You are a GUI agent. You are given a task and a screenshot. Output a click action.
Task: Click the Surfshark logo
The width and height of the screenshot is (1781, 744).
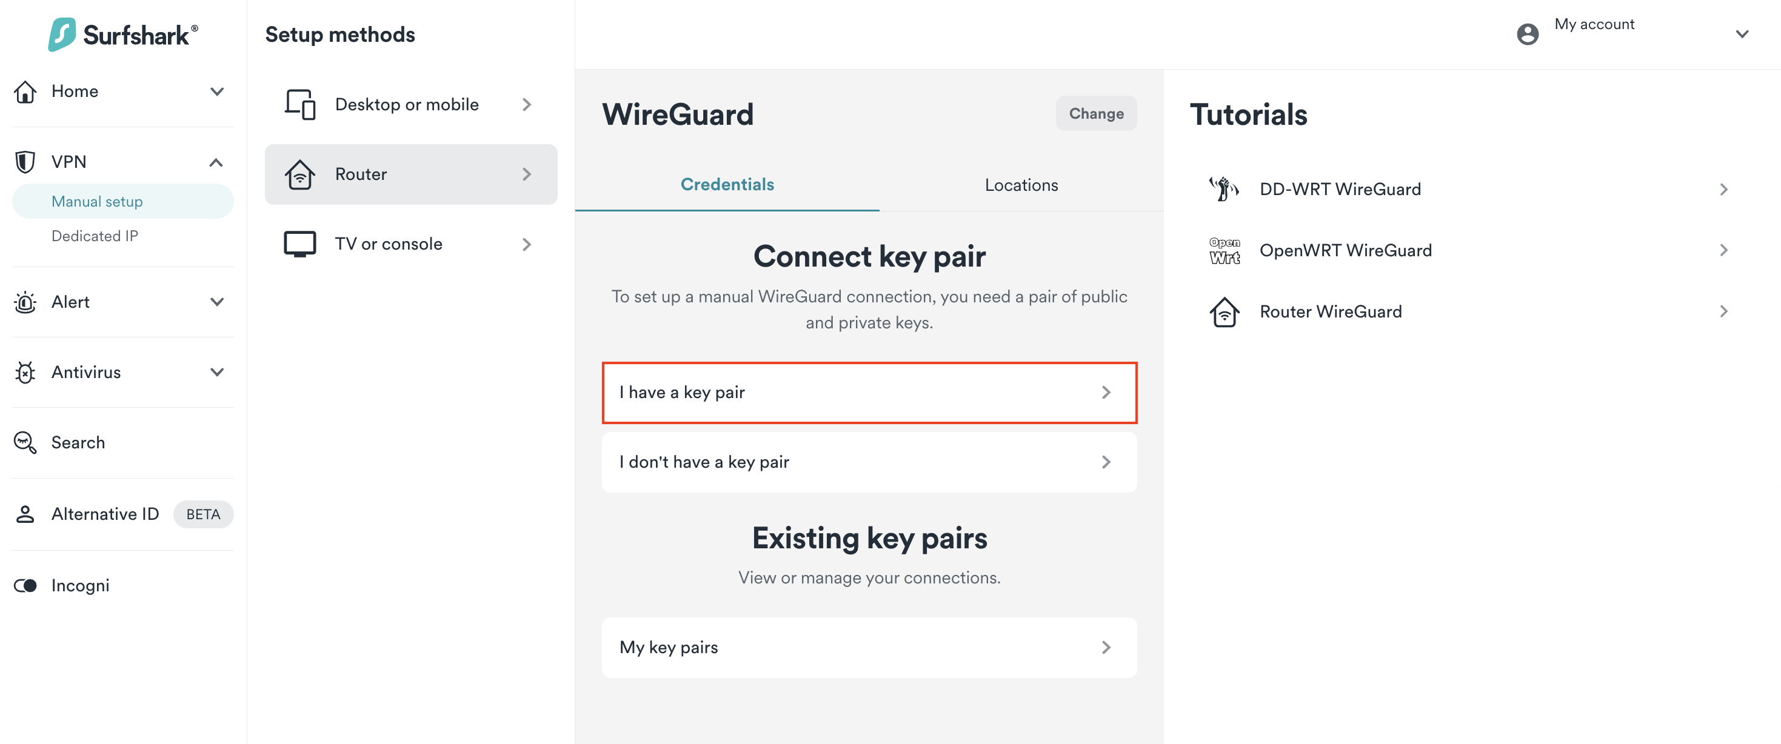pyautogui.click(x=123, y=35)
